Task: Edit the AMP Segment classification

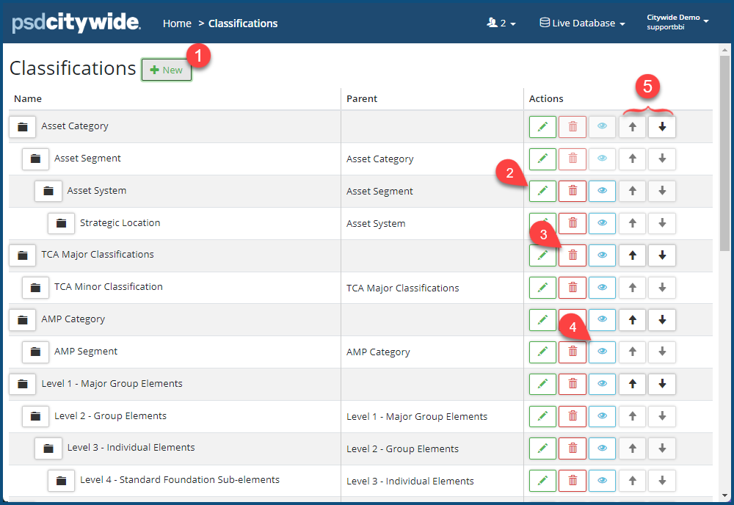Action: (x=542, y=352)
